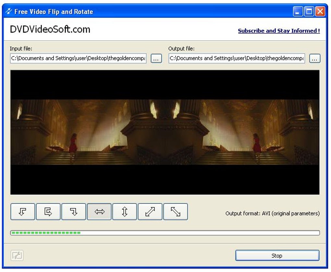
Task: Click into the Output file path field
Action: [237, 58]
